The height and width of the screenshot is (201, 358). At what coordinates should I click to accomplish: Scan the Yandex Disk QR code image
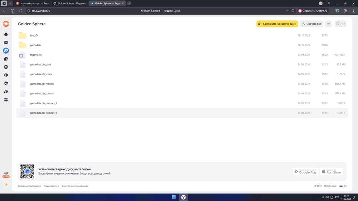coord(28,171)
